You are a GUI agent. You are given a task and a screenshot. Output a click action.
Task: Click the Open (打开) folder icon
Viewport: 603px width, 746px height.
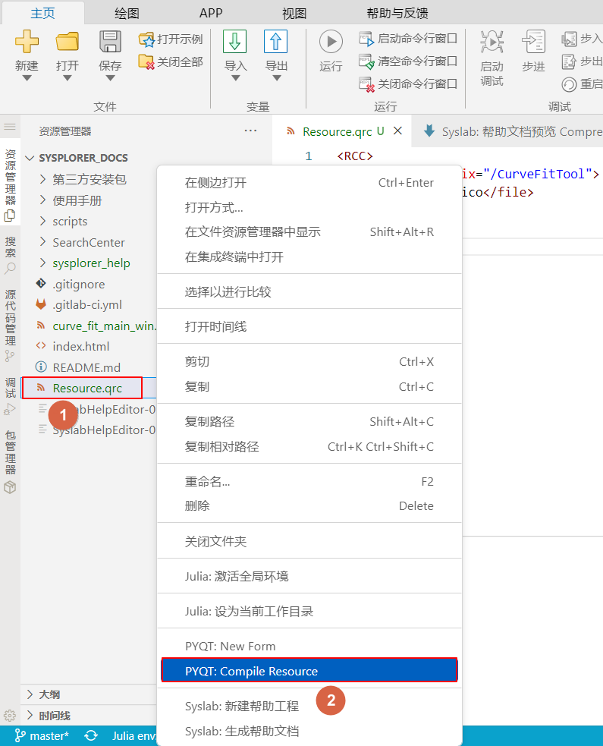click(67, 42)
